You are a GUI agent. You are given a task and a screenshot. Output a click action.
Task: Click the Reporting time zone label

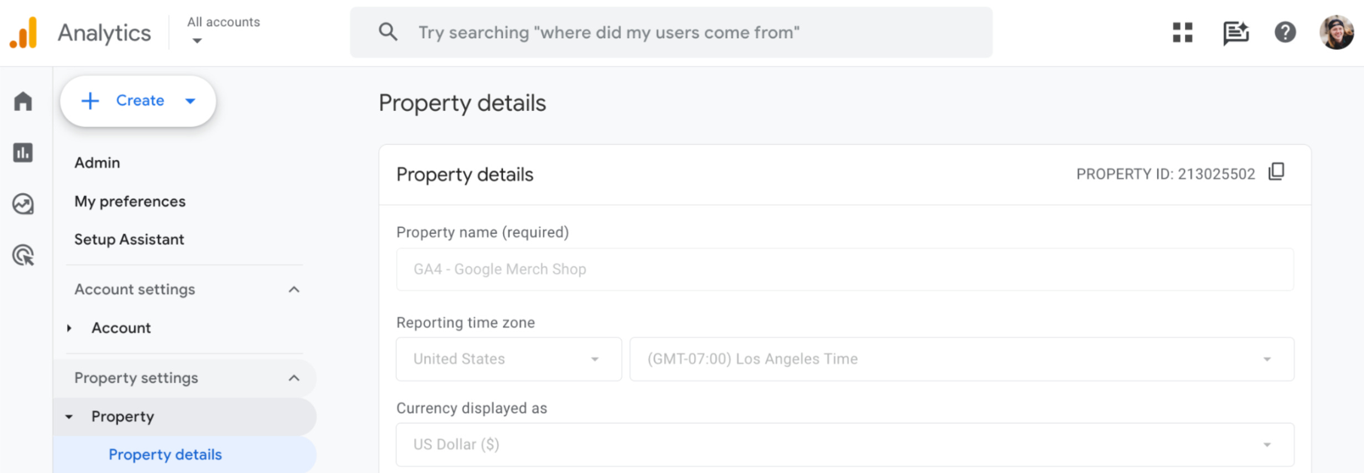click(466, 322)
